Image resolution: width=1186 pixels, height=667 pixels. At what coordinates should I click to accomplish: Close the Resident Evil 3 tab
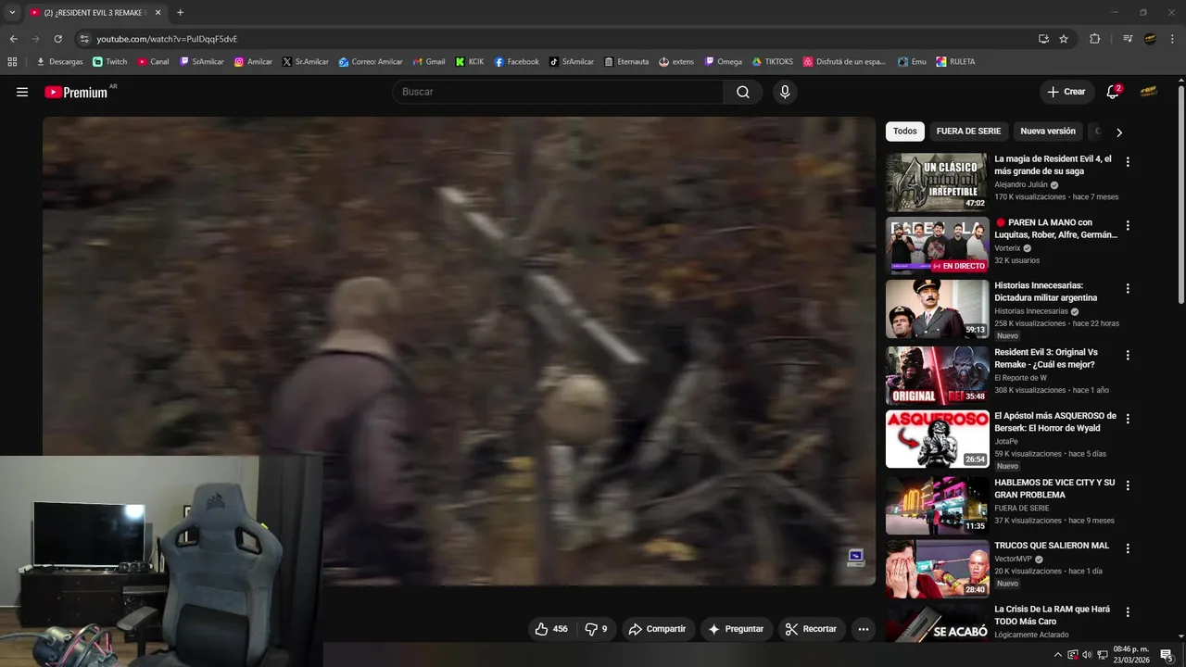tap(158, 13)
